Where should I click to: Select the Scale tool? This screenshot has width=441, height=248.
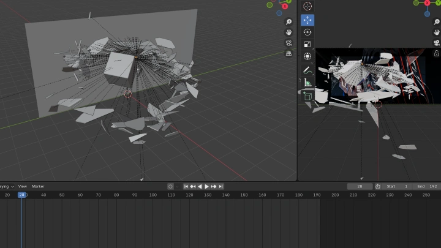307,44
